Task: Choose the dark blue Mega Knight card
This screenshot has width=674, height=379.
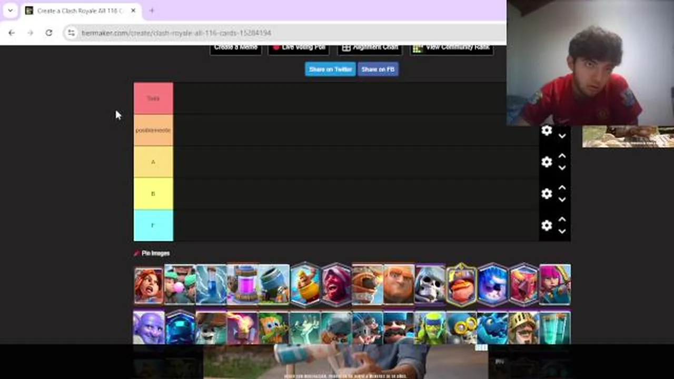Action: (x=180, y=327)
